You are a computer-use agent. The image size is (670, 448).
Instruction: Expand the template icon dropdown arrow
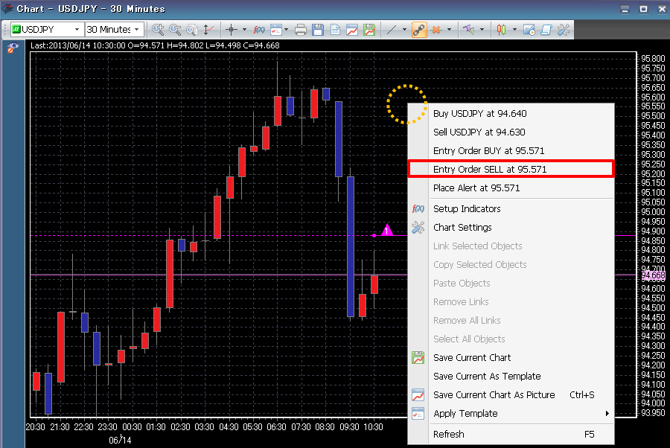pyautogui.click(x=287, y=30)
